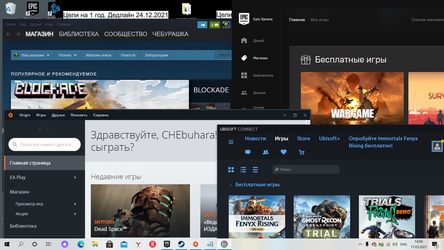
Task: Open Ghost Recon Breakpoint Trial tile
Action: pyautogui.click(x=322, y=217)
